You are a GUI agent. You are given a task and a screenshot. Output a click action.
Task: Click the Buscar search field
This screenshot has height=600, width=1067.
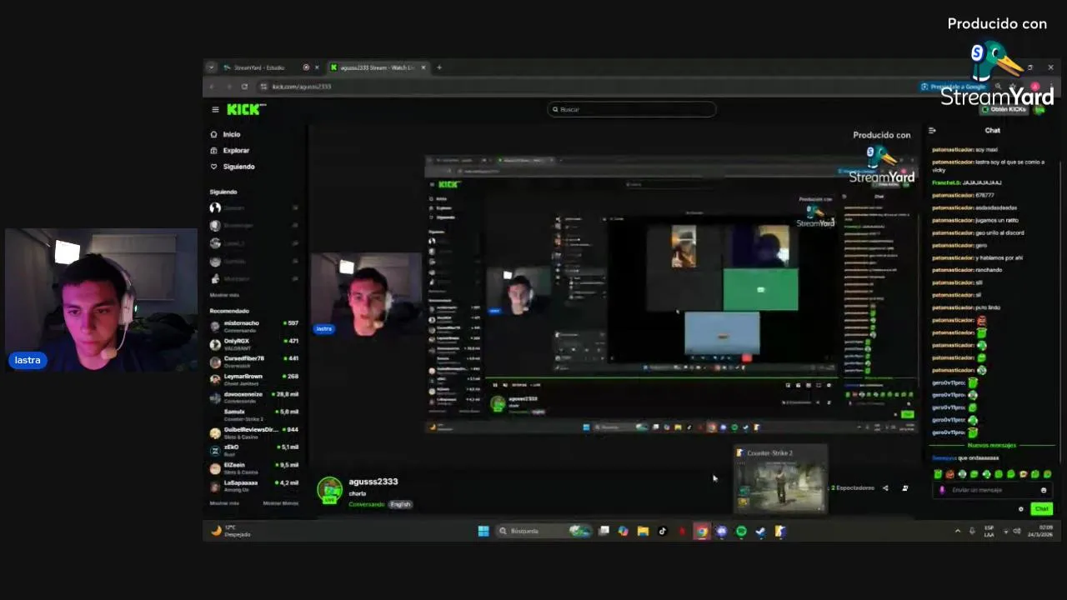coord(631,109)
